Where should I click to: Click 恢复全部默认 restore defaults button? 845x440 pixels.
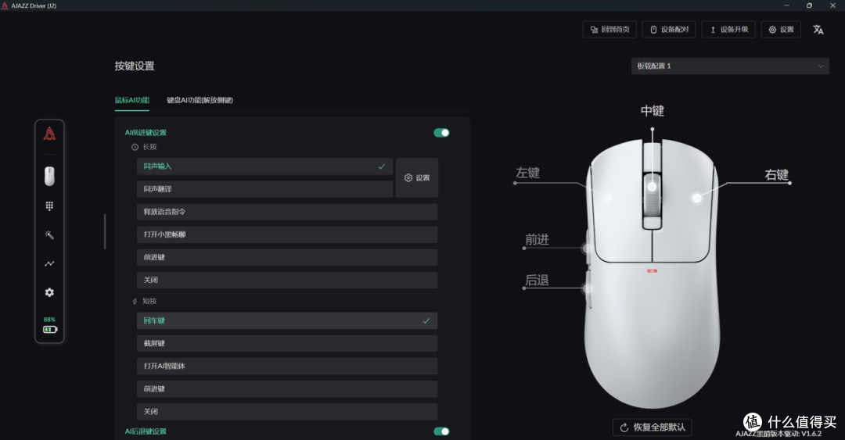652,427
